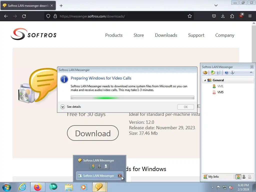Set status to Away in messenger footer
The width and height of the screenshot is (256, 192).
(250, 177)
